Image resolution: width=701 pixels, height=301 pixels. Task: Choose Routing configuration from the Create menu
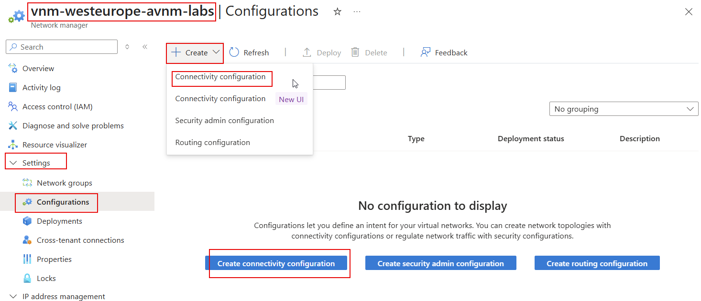[212, 142]
